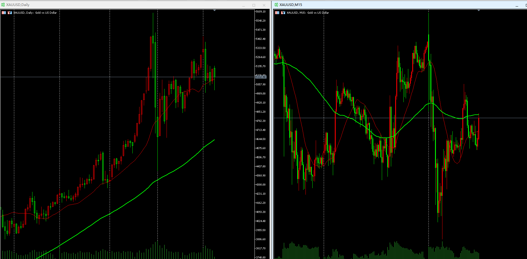Screen dimensions: 527x259
Task: Click the candlestick icon in XAUUSD,Daily title bar
Action: click(x=3, y=5)
